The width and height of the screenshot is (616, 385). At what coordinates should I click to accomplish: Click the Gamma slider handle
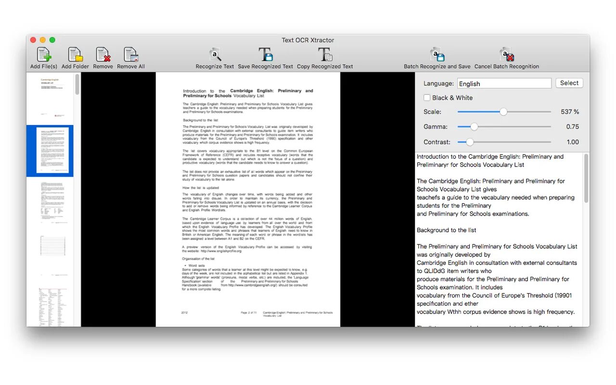pyautogui.click(x=474, y=127)
